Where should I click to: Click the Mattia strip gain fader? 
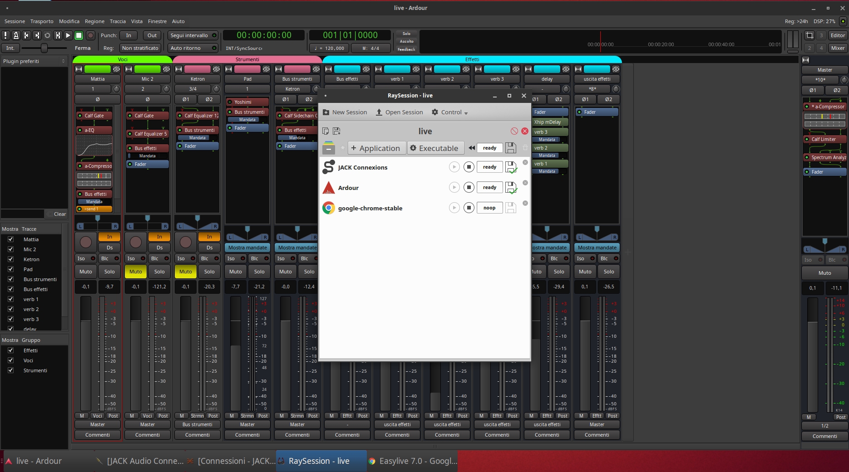86,354
